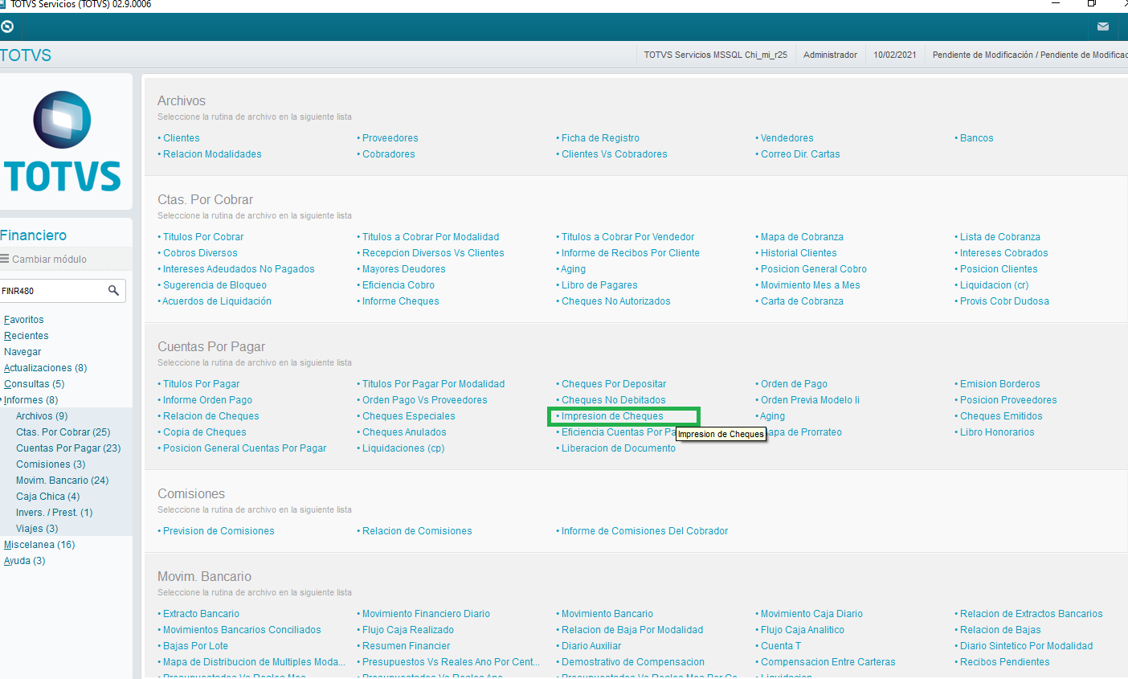Open Flujo Caja Analitico report

(803, 630)
